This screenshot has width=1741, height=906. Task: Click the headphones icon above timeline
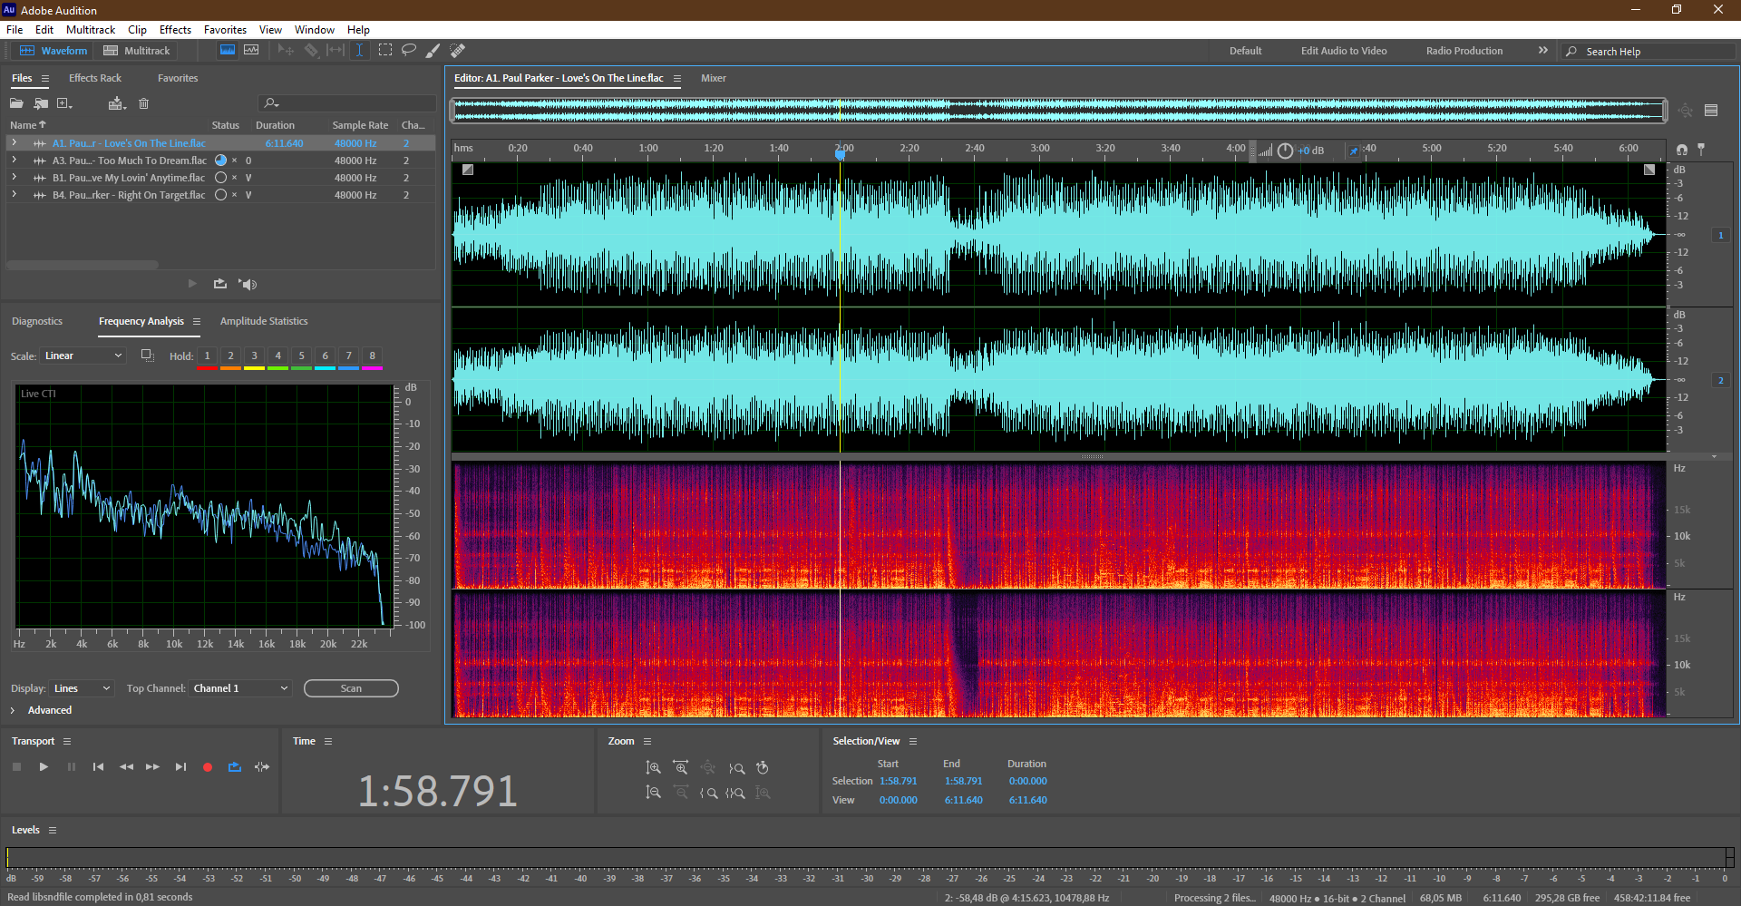[x=1682, y=150]
